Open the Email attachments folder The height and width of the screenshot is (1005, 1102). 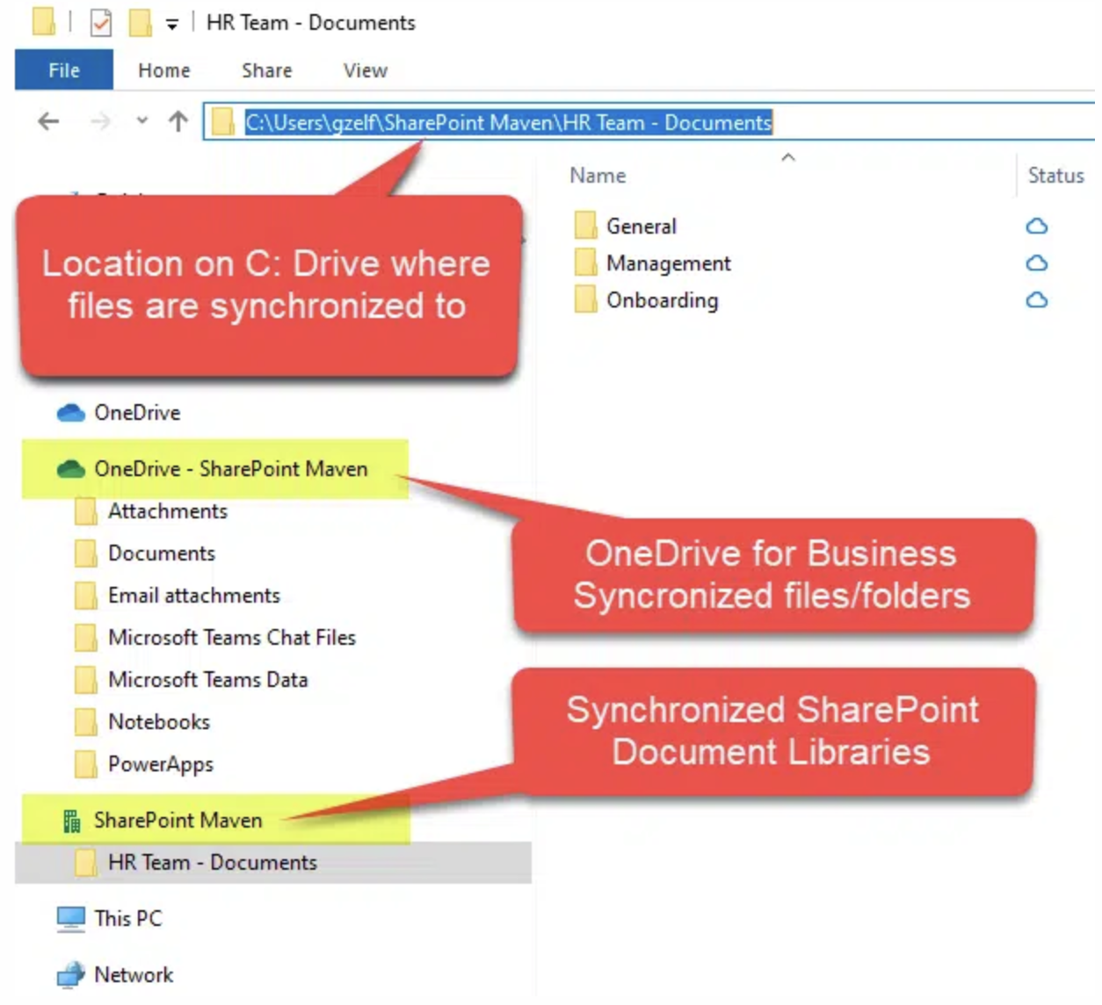(193, 596)
